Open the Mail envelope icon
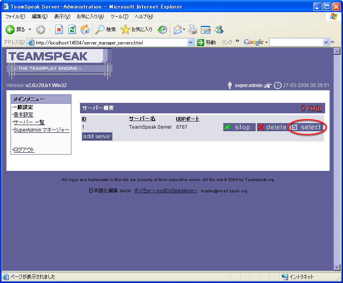The image size is (343, 283). [x=178, y=30]
